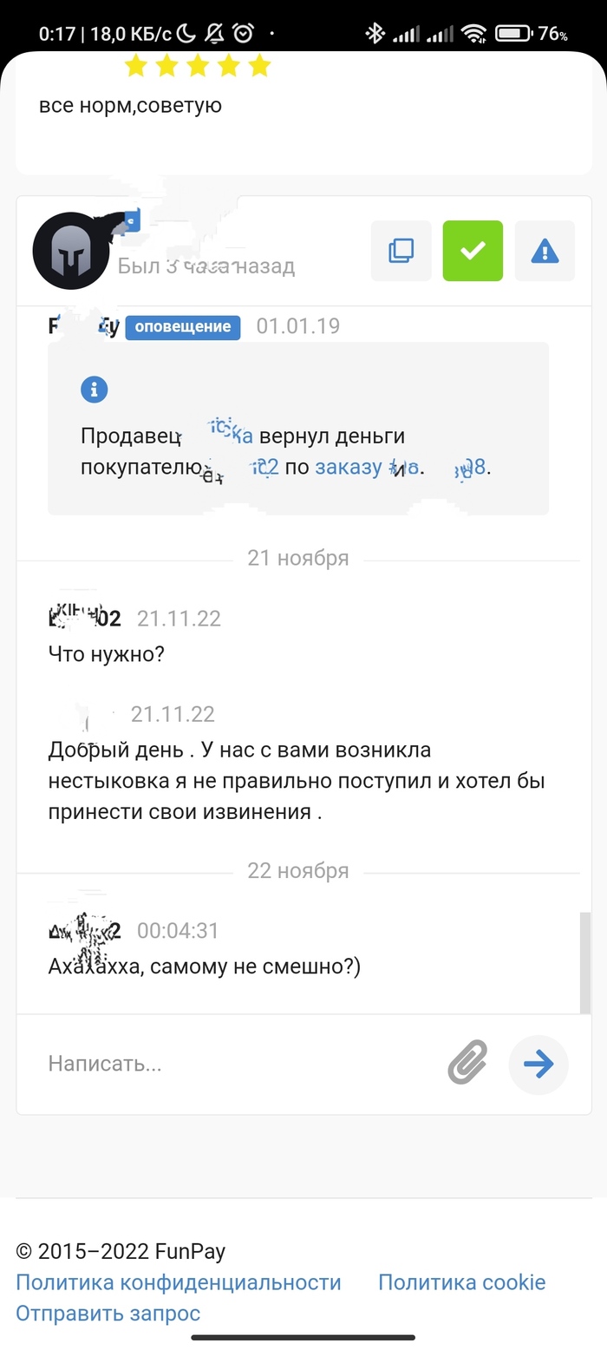The height and width of the screenshot is (1350, 607).
Task: Click the "Отправить запрос" link
Action: pos(108,1314)
